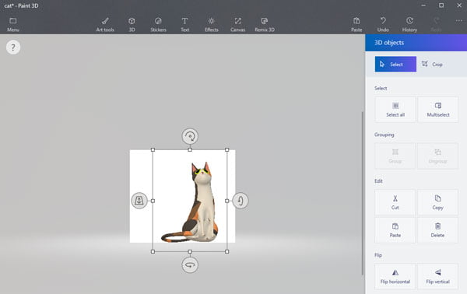Copy the selected object

(437, 202)
